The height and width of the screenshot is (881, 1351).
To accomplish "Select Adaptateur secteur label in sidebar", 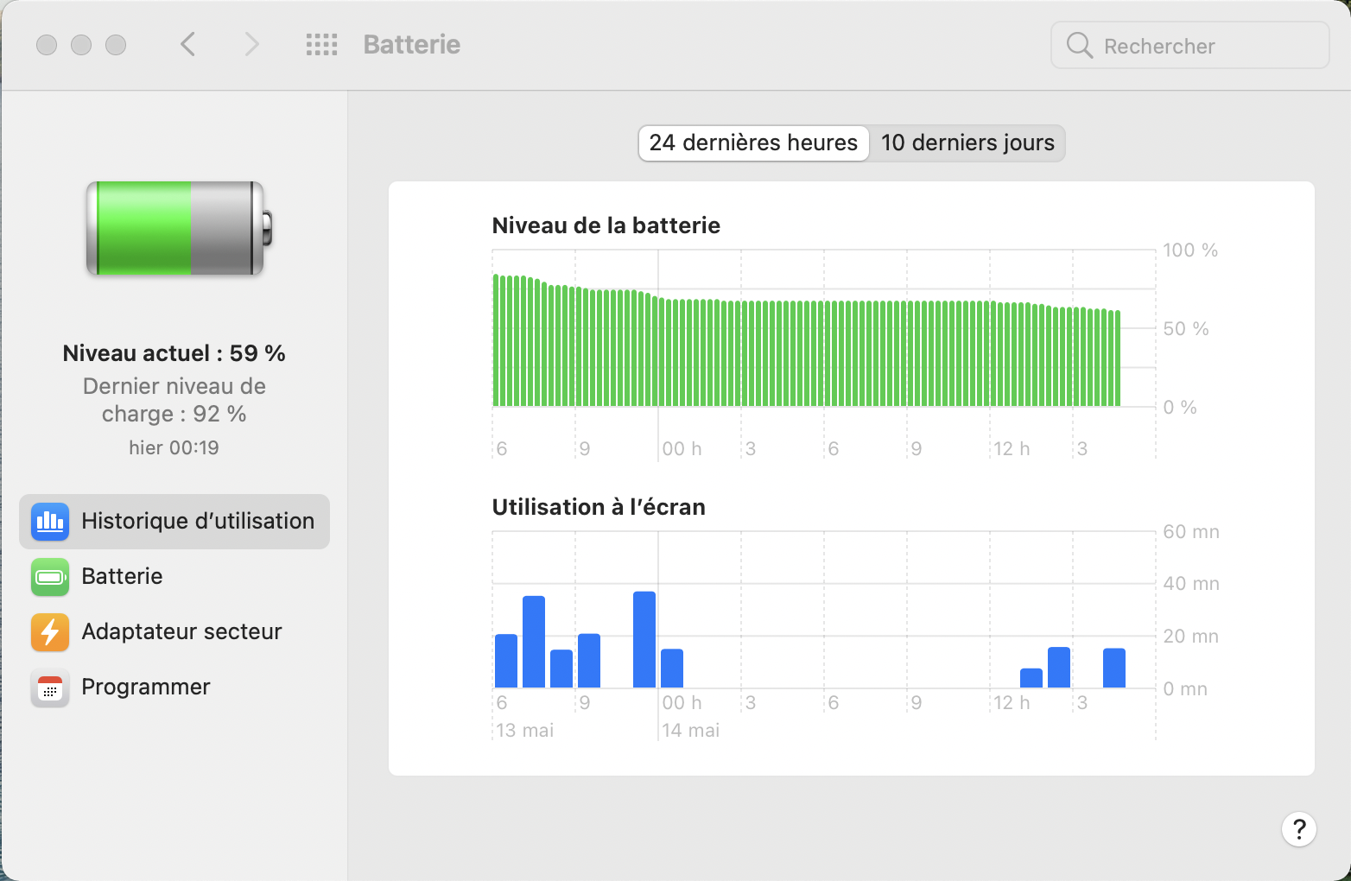I will pos(181,632).
